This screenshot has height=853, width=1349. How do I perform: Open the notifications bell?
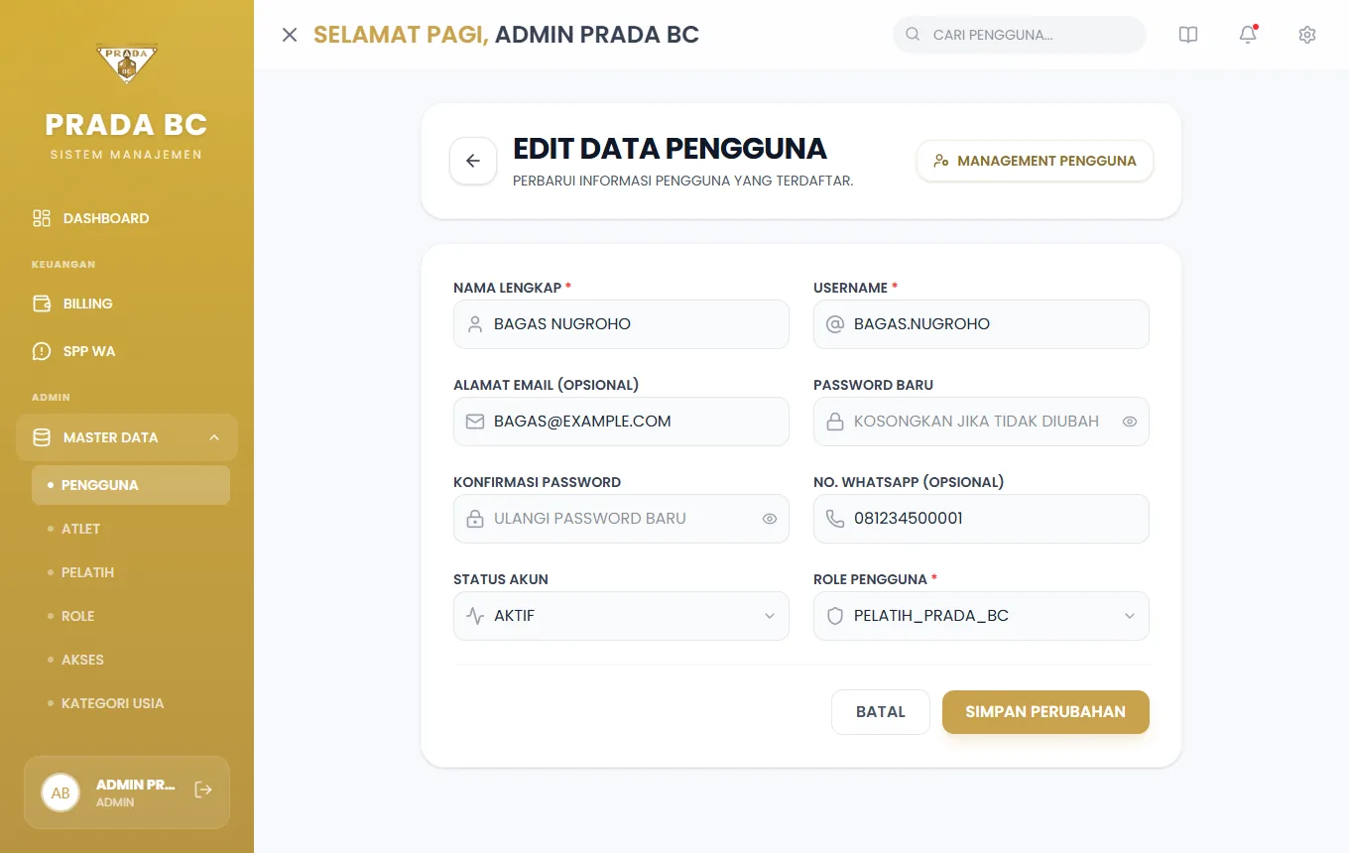tap(1248, 35)
